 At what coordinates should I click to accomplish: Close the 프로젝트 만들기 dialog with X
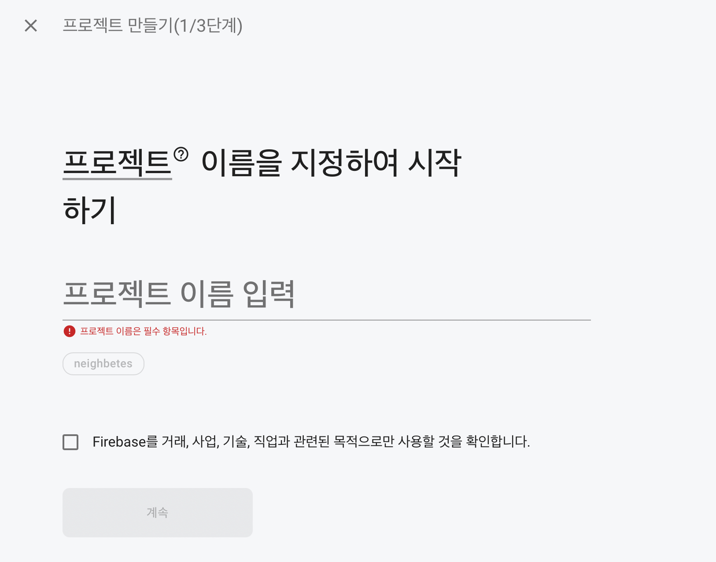(x=31, y=26)
